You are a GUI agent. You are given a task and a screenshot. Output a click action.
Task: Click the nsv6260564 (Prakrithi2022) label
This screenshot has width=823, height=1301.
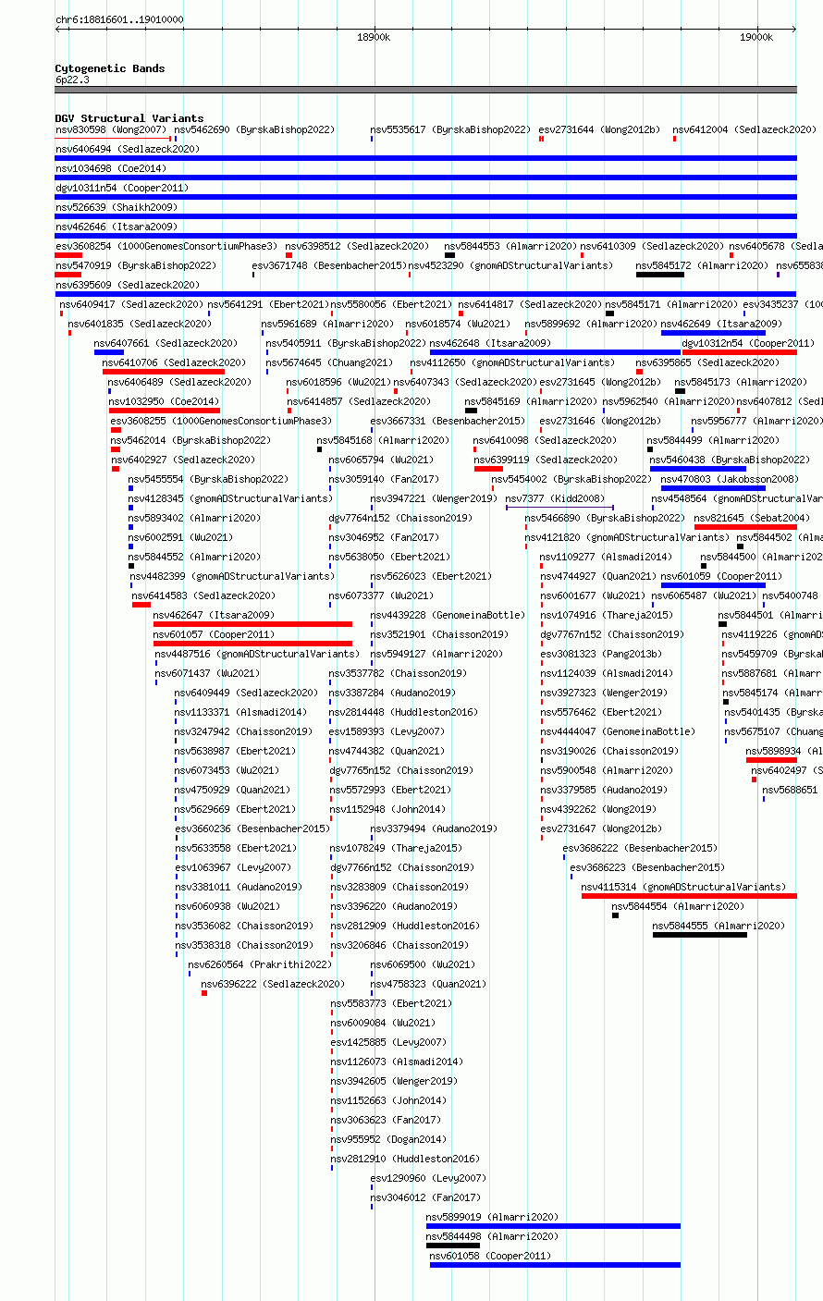(260, 964)
